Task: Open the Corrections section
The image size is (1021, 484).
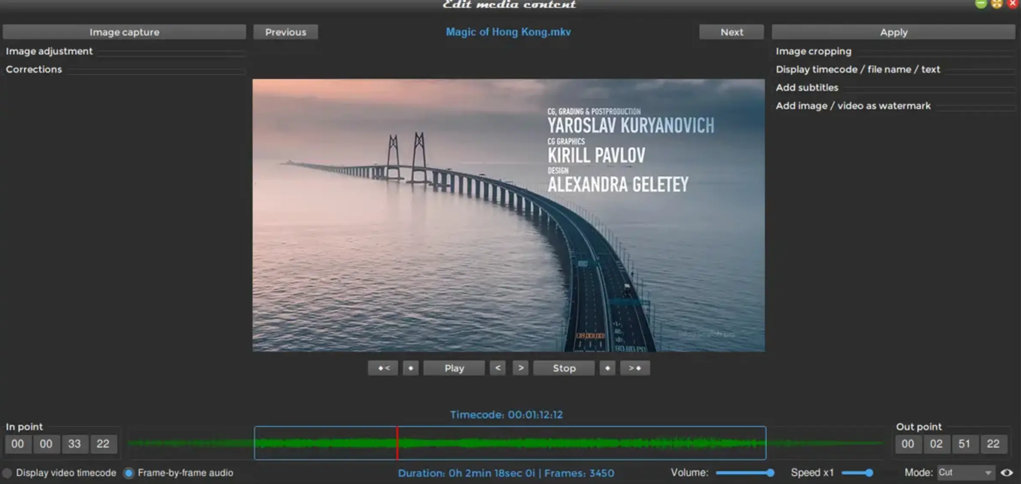Action: [x=34, y=69]
